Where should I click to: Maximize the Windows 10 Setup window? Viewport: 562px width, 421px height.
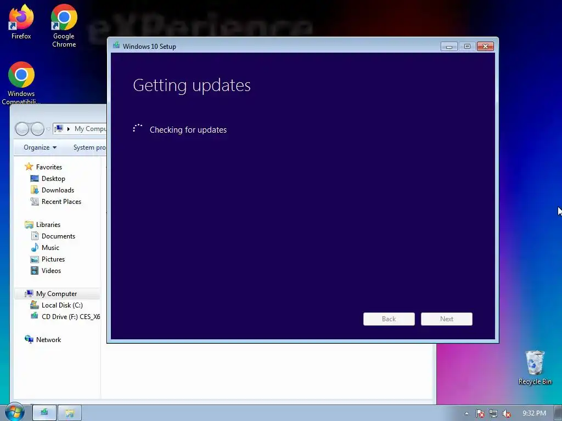click(x=467, y=47)
